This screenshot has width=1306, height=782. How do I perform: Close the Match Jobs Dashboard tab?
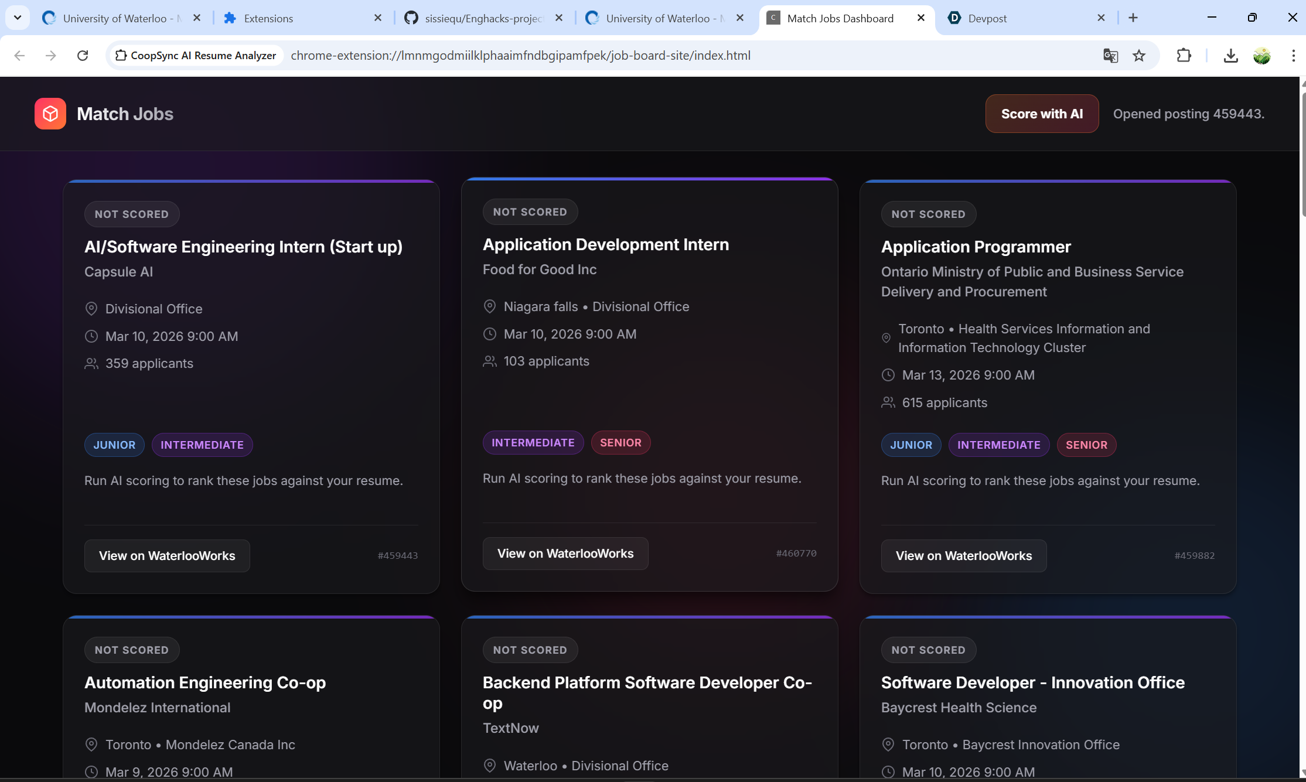[x=921, y=18]
